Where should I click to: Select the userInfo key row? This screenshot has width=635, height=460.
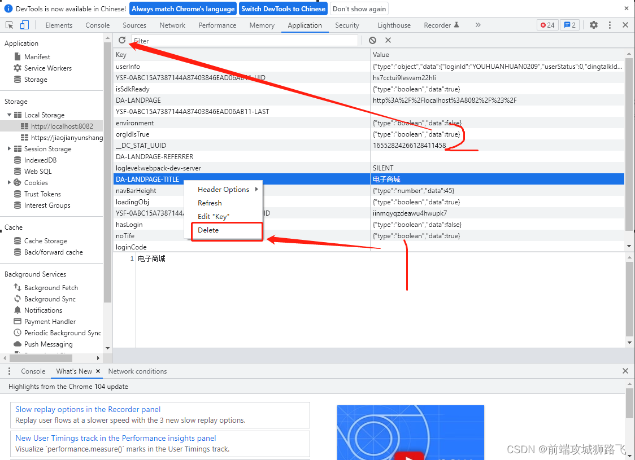[x=369, y=67]
